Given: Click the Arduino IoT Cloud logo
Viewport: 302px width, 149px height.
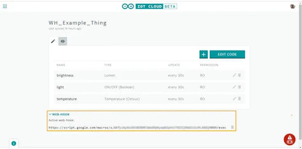Looking at the screenshot, I should pyautogui.click(x=149, y=7).
